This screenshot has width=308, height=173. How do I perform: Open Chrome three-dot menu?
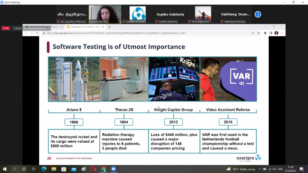[282, 33]
